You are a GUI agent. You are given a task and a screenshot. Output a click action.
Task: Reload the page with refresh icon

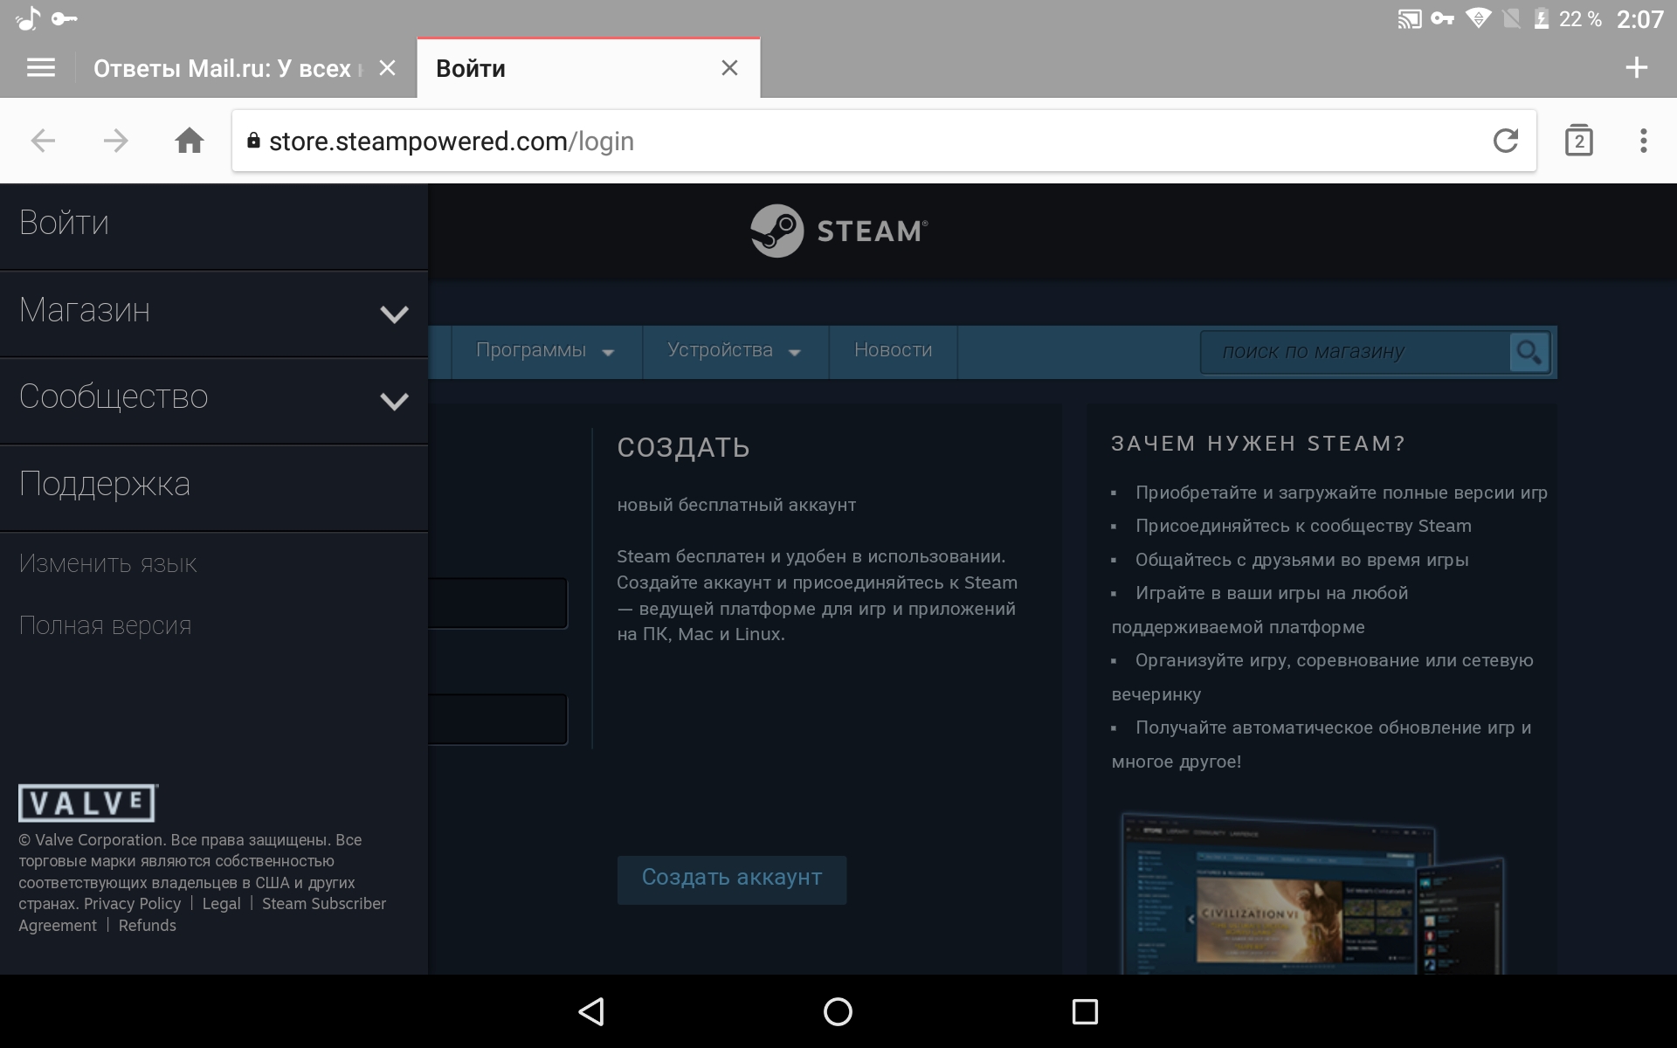point(1505,141)
